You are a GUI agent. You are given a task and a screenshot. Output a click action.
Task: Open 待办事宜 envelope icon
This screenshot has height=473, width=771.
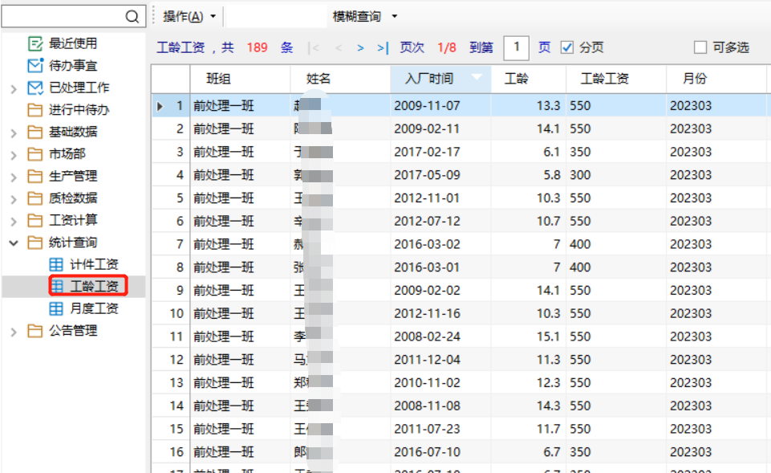tap(35, 65)
